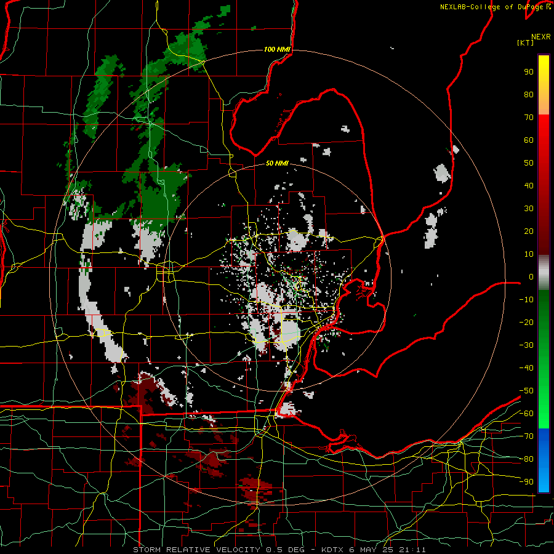The height and width of the screenshot is (554, 554).
Task: Click the positive 70 scale label
Action: (529, 118)
